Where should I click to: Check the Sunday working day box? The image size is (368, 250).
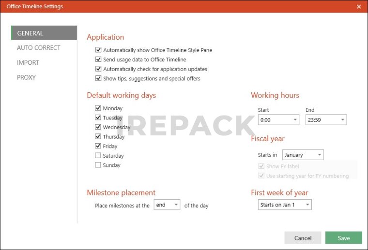pyautogui.click(x=98, y=165)
